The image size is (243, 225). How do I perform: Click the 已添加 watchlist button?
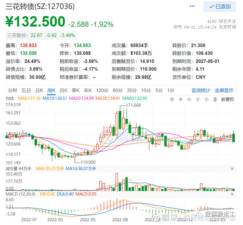tap(220, 6)
